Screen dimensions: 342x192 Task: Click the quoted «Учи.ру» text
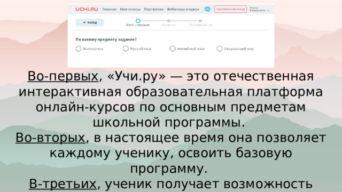point(137,77)
